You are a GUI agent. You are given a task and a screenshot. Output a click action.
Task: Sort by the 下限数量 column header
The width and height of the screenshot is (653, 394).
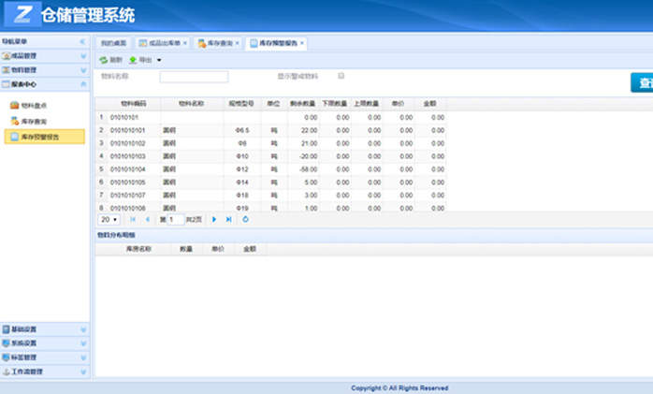pos(335,104)
